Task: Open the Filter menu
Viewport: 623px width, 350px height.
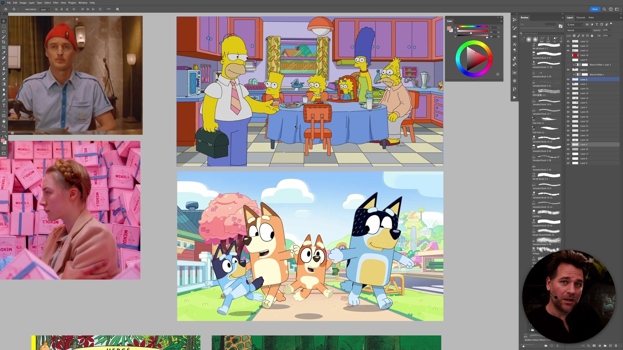Action: click(x=55, y=3)
